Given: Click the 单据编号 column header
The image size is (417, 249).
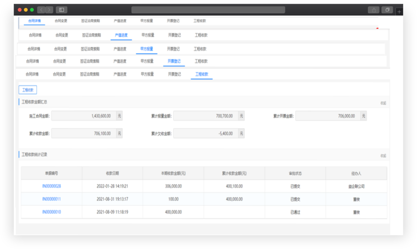Looking at the screenshot, I should coord(51,173).
